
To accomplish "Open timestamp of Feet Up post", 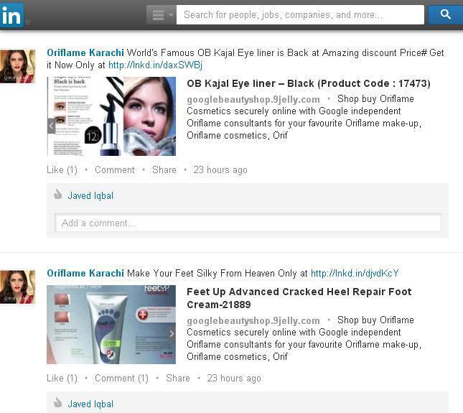I will click(x=234, y=378).
